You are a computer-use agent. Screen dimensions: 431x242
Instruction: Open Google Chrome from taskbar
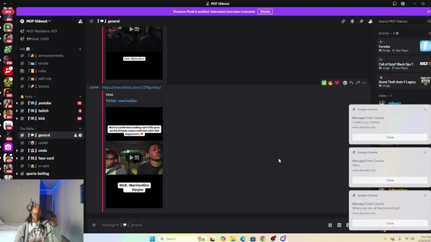263,239
